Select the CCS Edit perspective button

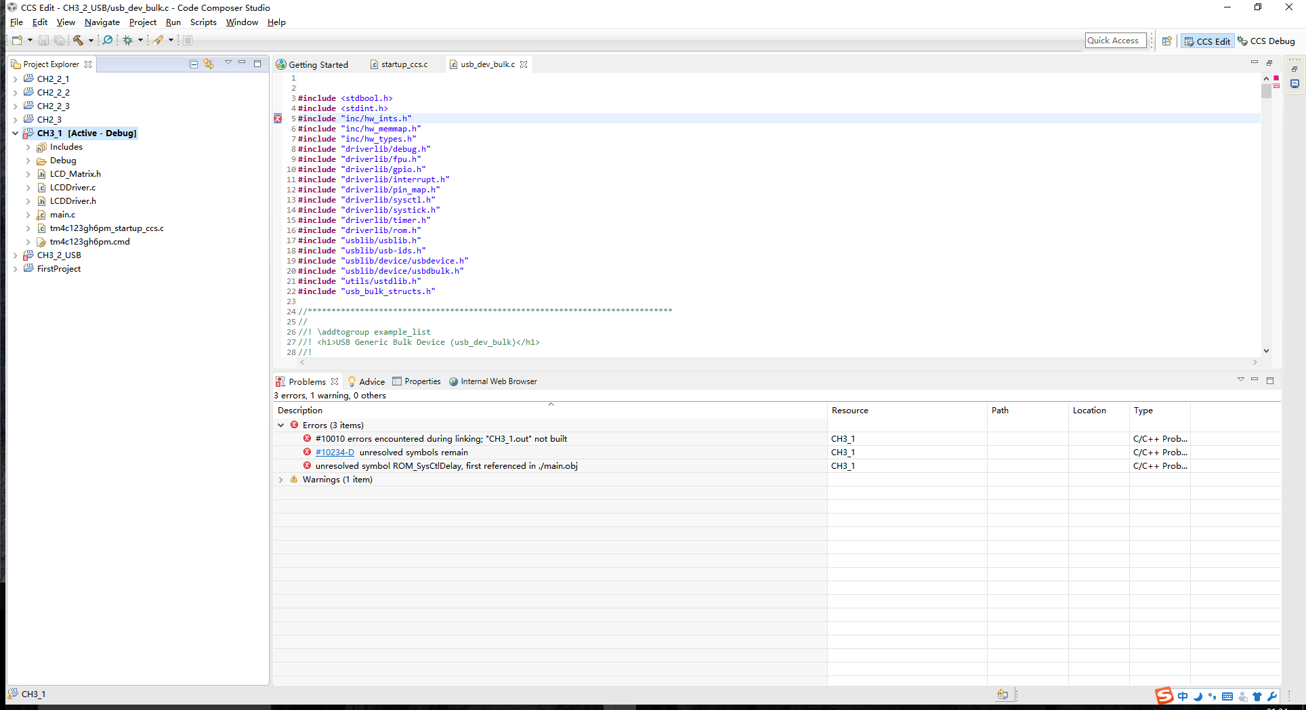pyautogui.click(x=1207, y=41)
